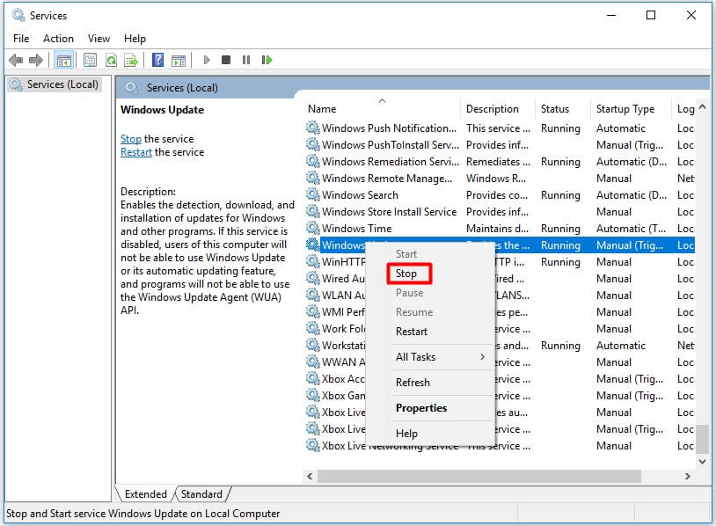Click the horizontal scrollbar right arrow

(688, 476)
